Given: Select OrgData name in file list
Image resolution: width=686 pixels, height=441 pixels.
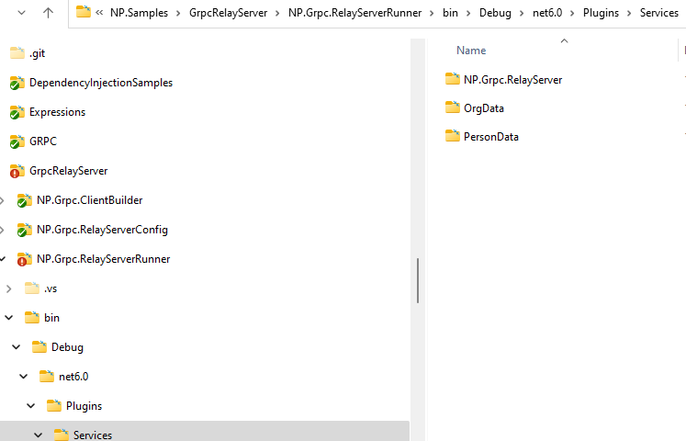Looking at the screenshot, I should tap(484, 108).
